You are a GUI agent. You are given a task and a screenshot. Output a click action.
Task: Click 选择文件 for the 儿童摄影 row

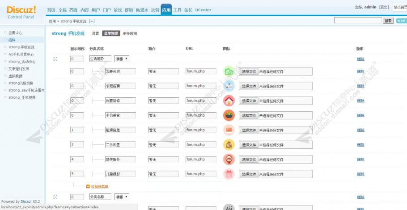pyautogui.click(x=249, y=174)
